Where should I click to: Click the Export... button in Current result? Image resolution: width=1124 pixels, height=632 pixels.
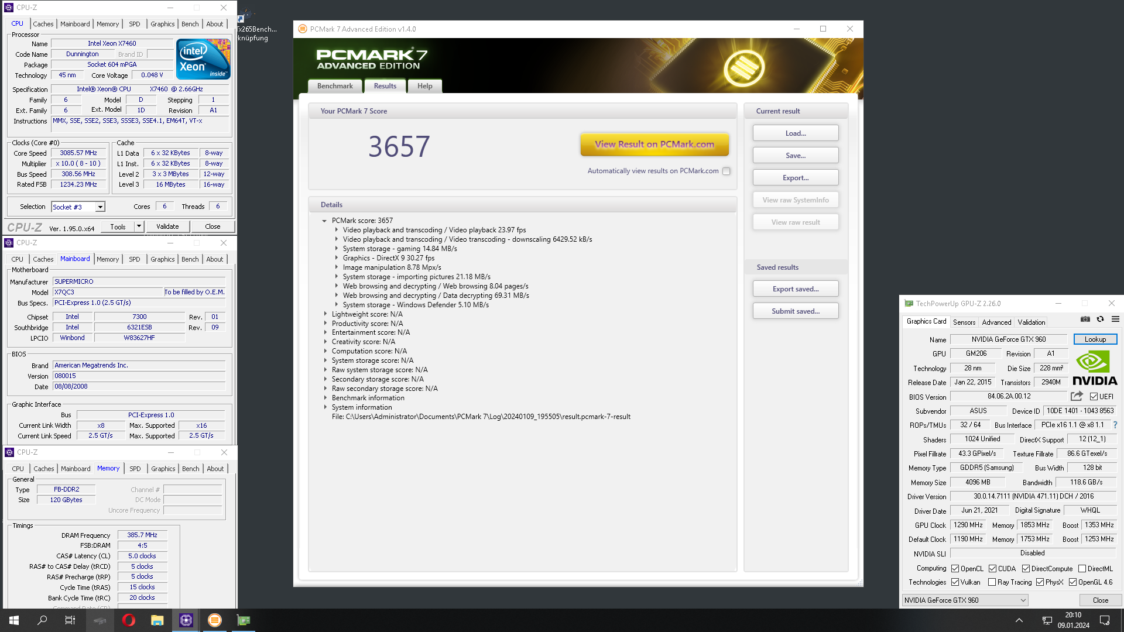click(796, 178)
